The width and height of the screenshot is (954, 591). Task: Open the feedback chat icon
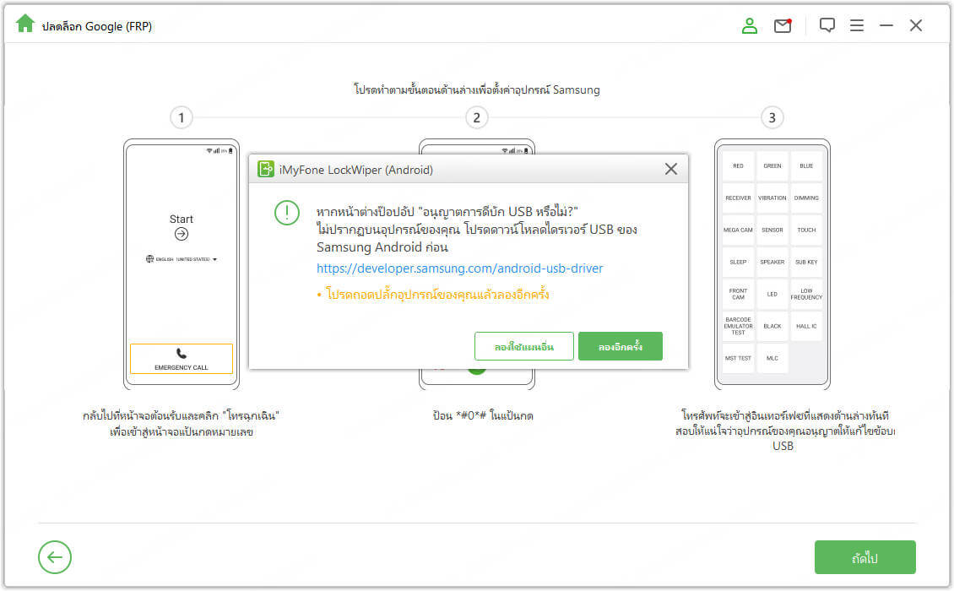827,25
